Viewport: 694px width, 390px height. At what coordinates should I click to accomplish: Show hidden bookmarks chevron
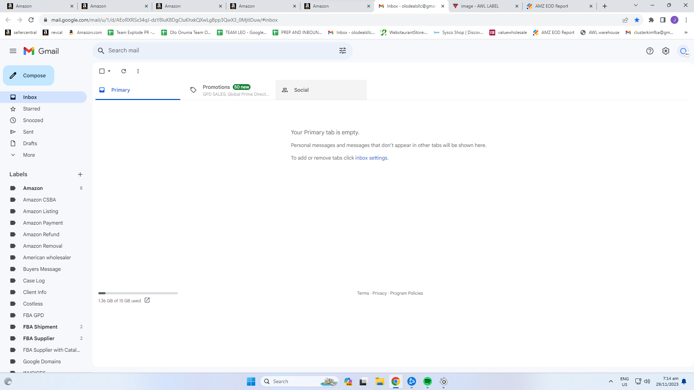[686, 32]
